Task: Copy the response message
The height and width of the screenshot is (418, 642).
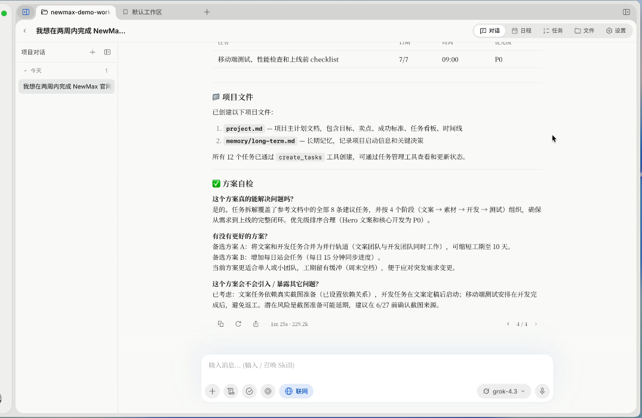Action: click(x=221, y=324)
